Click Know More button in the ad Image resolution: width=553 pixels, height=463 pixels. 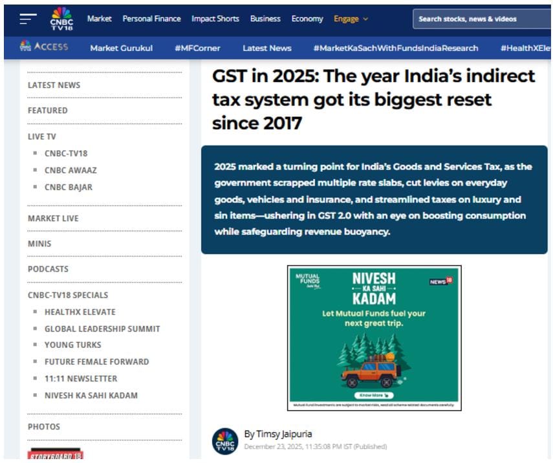click(374, 395)
